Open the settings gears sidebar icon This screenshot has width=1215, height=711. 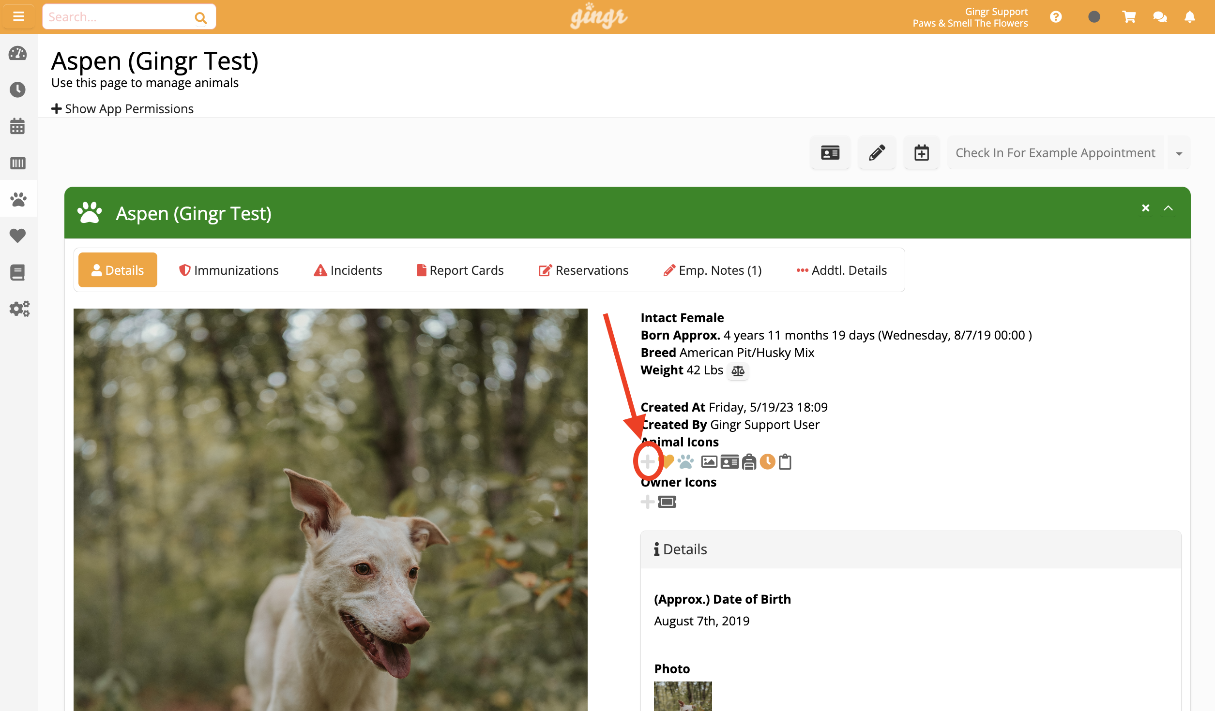coord(19,309)
